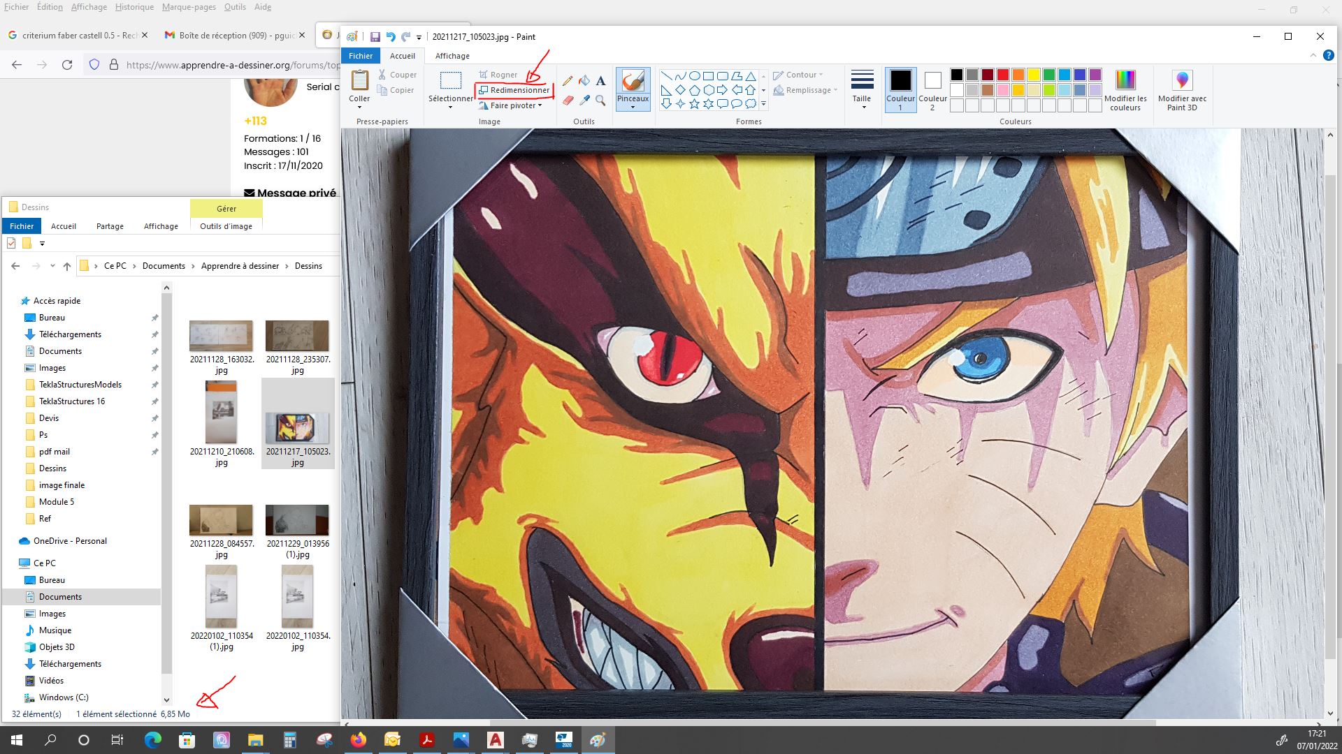
Task: Open the Contour dropdown
Action: point(798,75)
